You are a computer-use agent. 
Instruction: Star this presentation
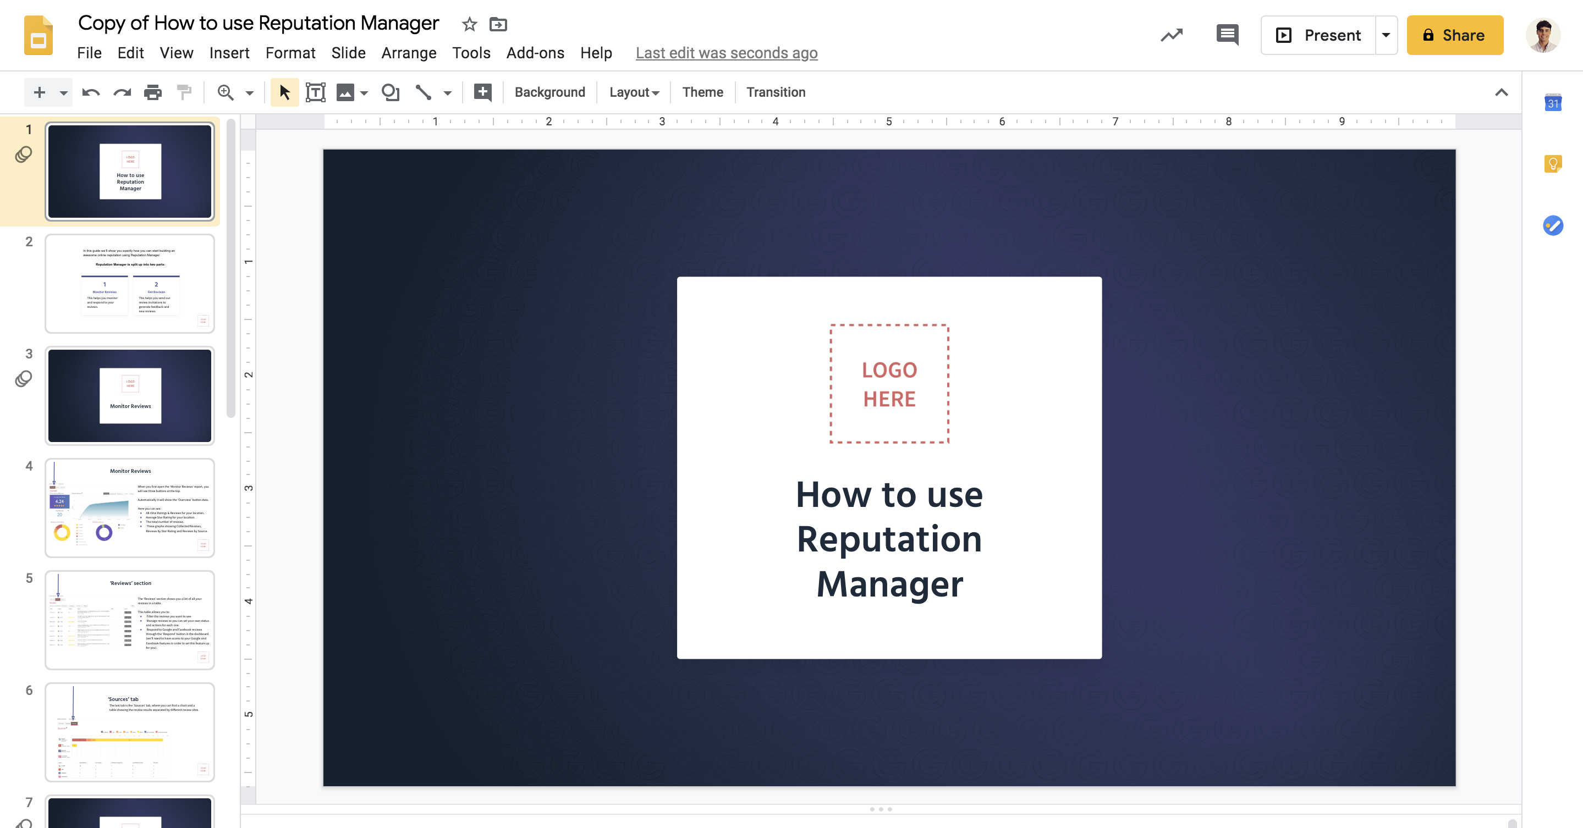tap(470, 25)
